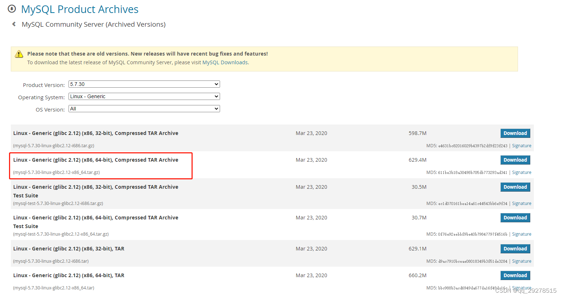Image resolution: width=562 pixels, height=297 pixels.
Task: Download the 32-bit TAR file (629.1M)
Action: click(x=515, y=249)
